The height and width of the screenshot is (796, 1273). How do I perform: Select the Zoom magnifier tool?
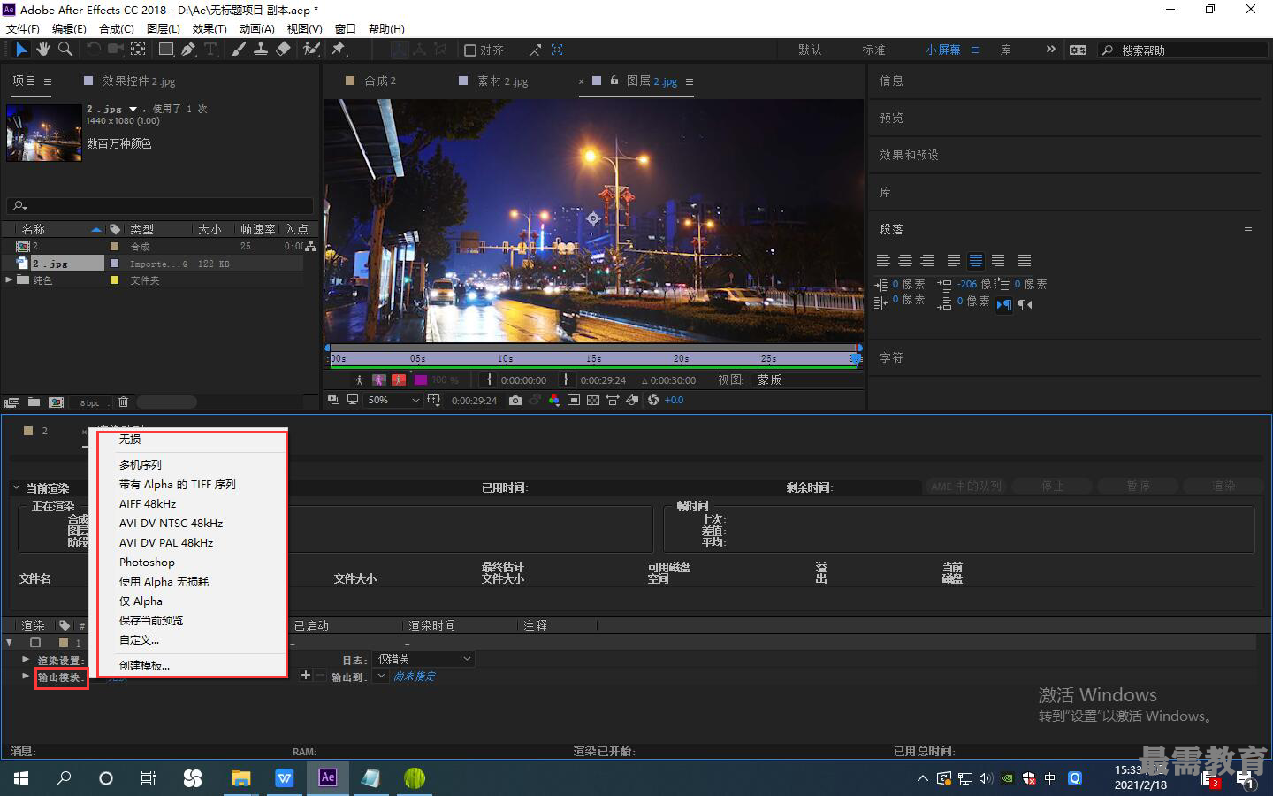(x=65, y=50)
